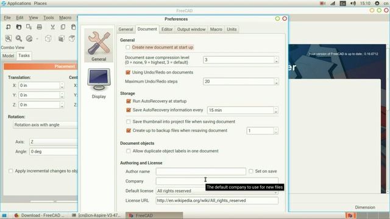
Task: Switch to the Units tab
Action: 232,29
